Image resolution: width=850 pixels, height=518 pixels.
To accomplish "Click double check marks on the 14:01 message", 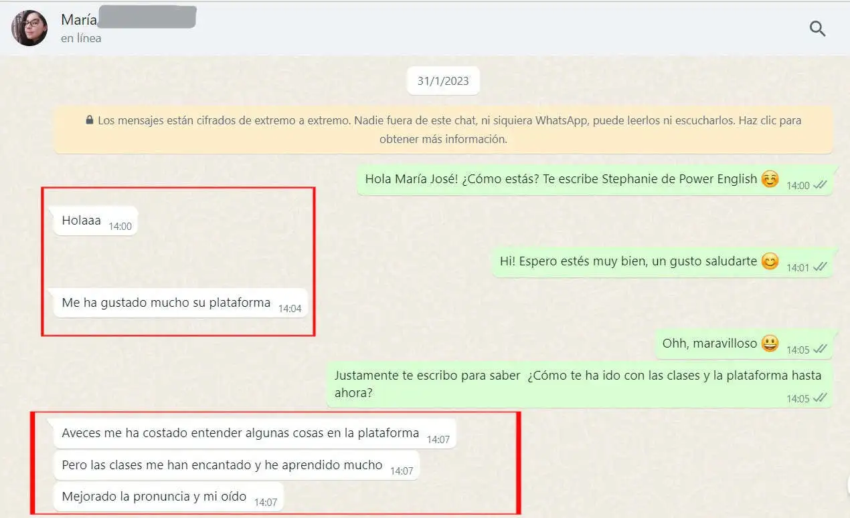I will coord(820,267).
